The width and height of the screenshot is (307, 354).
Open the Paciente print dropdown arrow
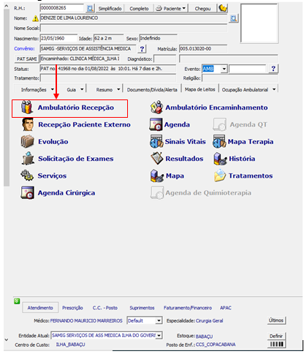pos(183,9)
